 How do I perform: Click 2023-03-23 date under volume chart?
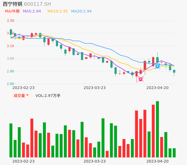[x=95, y=161]
